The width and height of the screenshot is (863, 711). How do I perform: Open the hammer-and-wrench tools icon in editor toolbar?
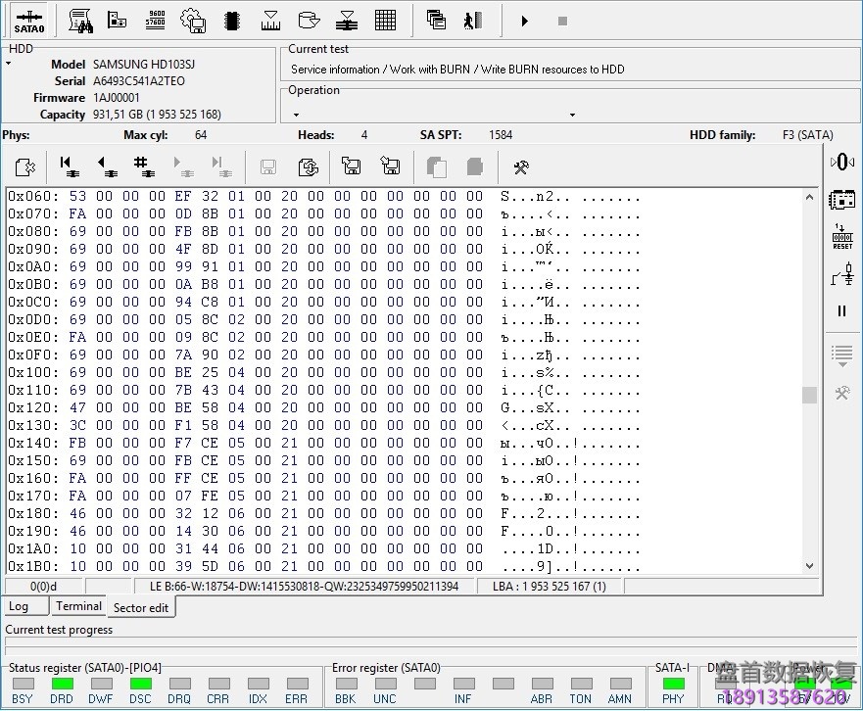(520, 167)
